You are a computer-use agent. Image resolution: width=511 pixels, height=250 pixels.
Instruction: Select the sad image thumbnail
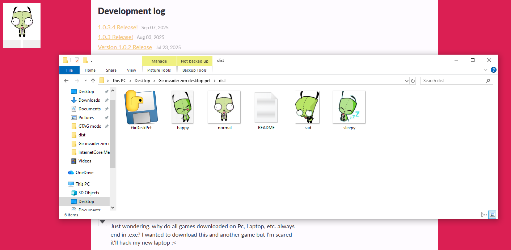point(308,107)
